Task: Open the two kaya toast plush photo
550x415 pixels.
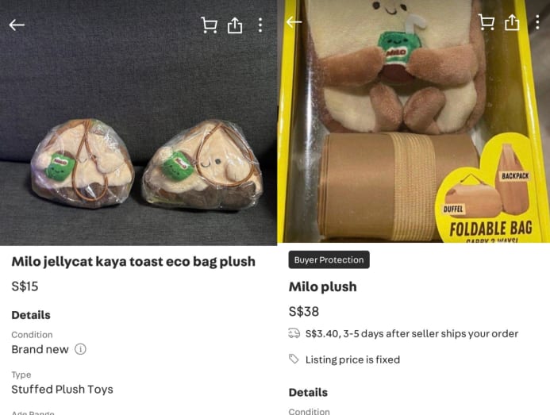Action: [x=138, y=122]
